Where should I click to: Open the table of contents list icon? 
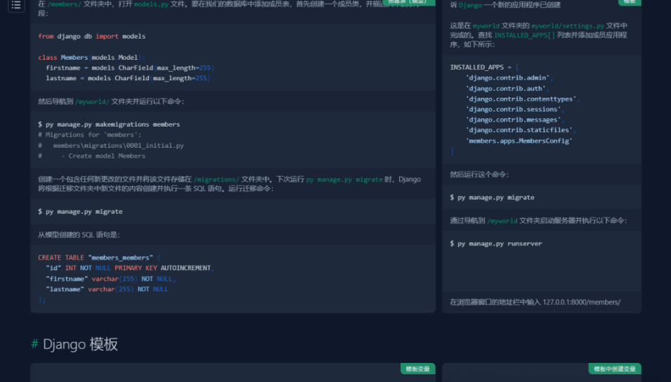click(x=16, y=5)
